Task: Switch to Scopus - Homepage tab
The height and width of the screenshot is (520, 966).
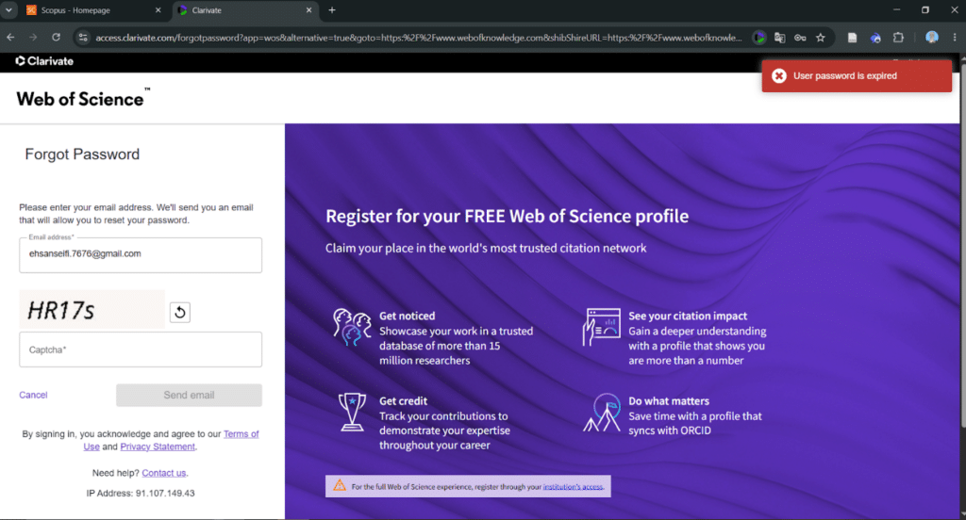Action: coord(92,10)
